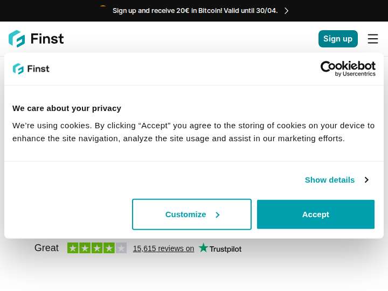Click the Trustpilot wordmark
This screenshot has height=291, width=388.
click(x=225, y=249)
